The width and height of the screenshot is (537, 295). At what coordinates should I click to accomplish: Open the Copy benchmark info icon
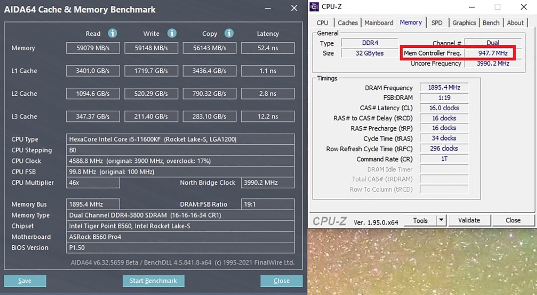[x=229, y=33]
